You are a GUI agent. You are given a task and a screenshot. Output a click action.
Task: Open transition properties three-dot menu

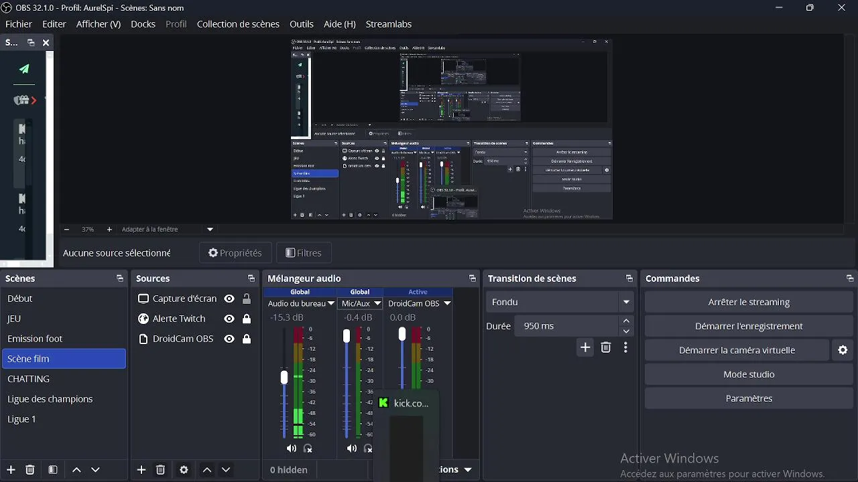click(625, 347)
